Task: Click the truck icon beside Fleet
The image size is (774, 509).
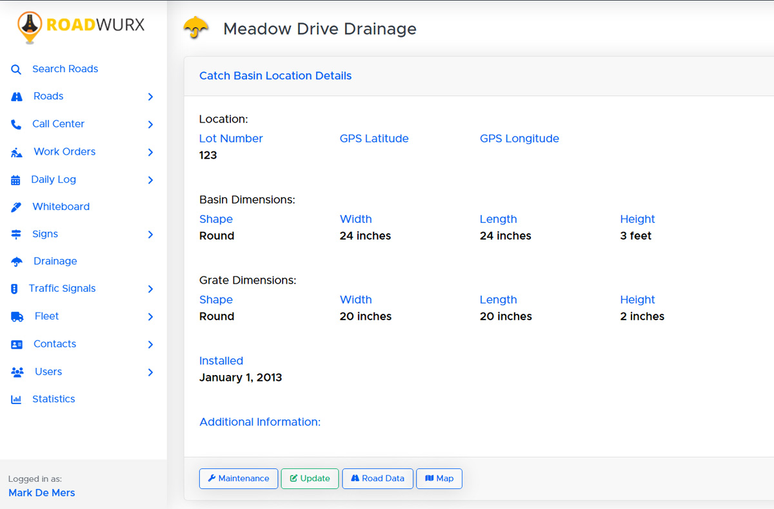Action: pyautogui.click(x=17, y=317)
